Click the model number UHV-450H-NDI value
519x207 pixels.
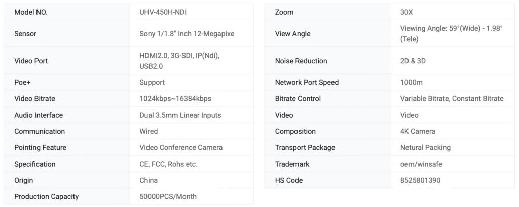pyautogui.click(x=167, y=12)
